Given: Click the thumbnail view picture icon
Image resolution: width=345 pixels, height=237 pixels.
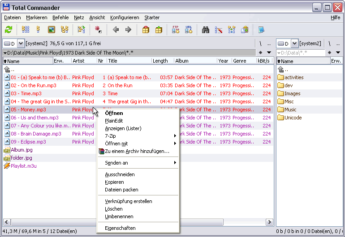Looking at the screenshot, I should click(51, 30).
